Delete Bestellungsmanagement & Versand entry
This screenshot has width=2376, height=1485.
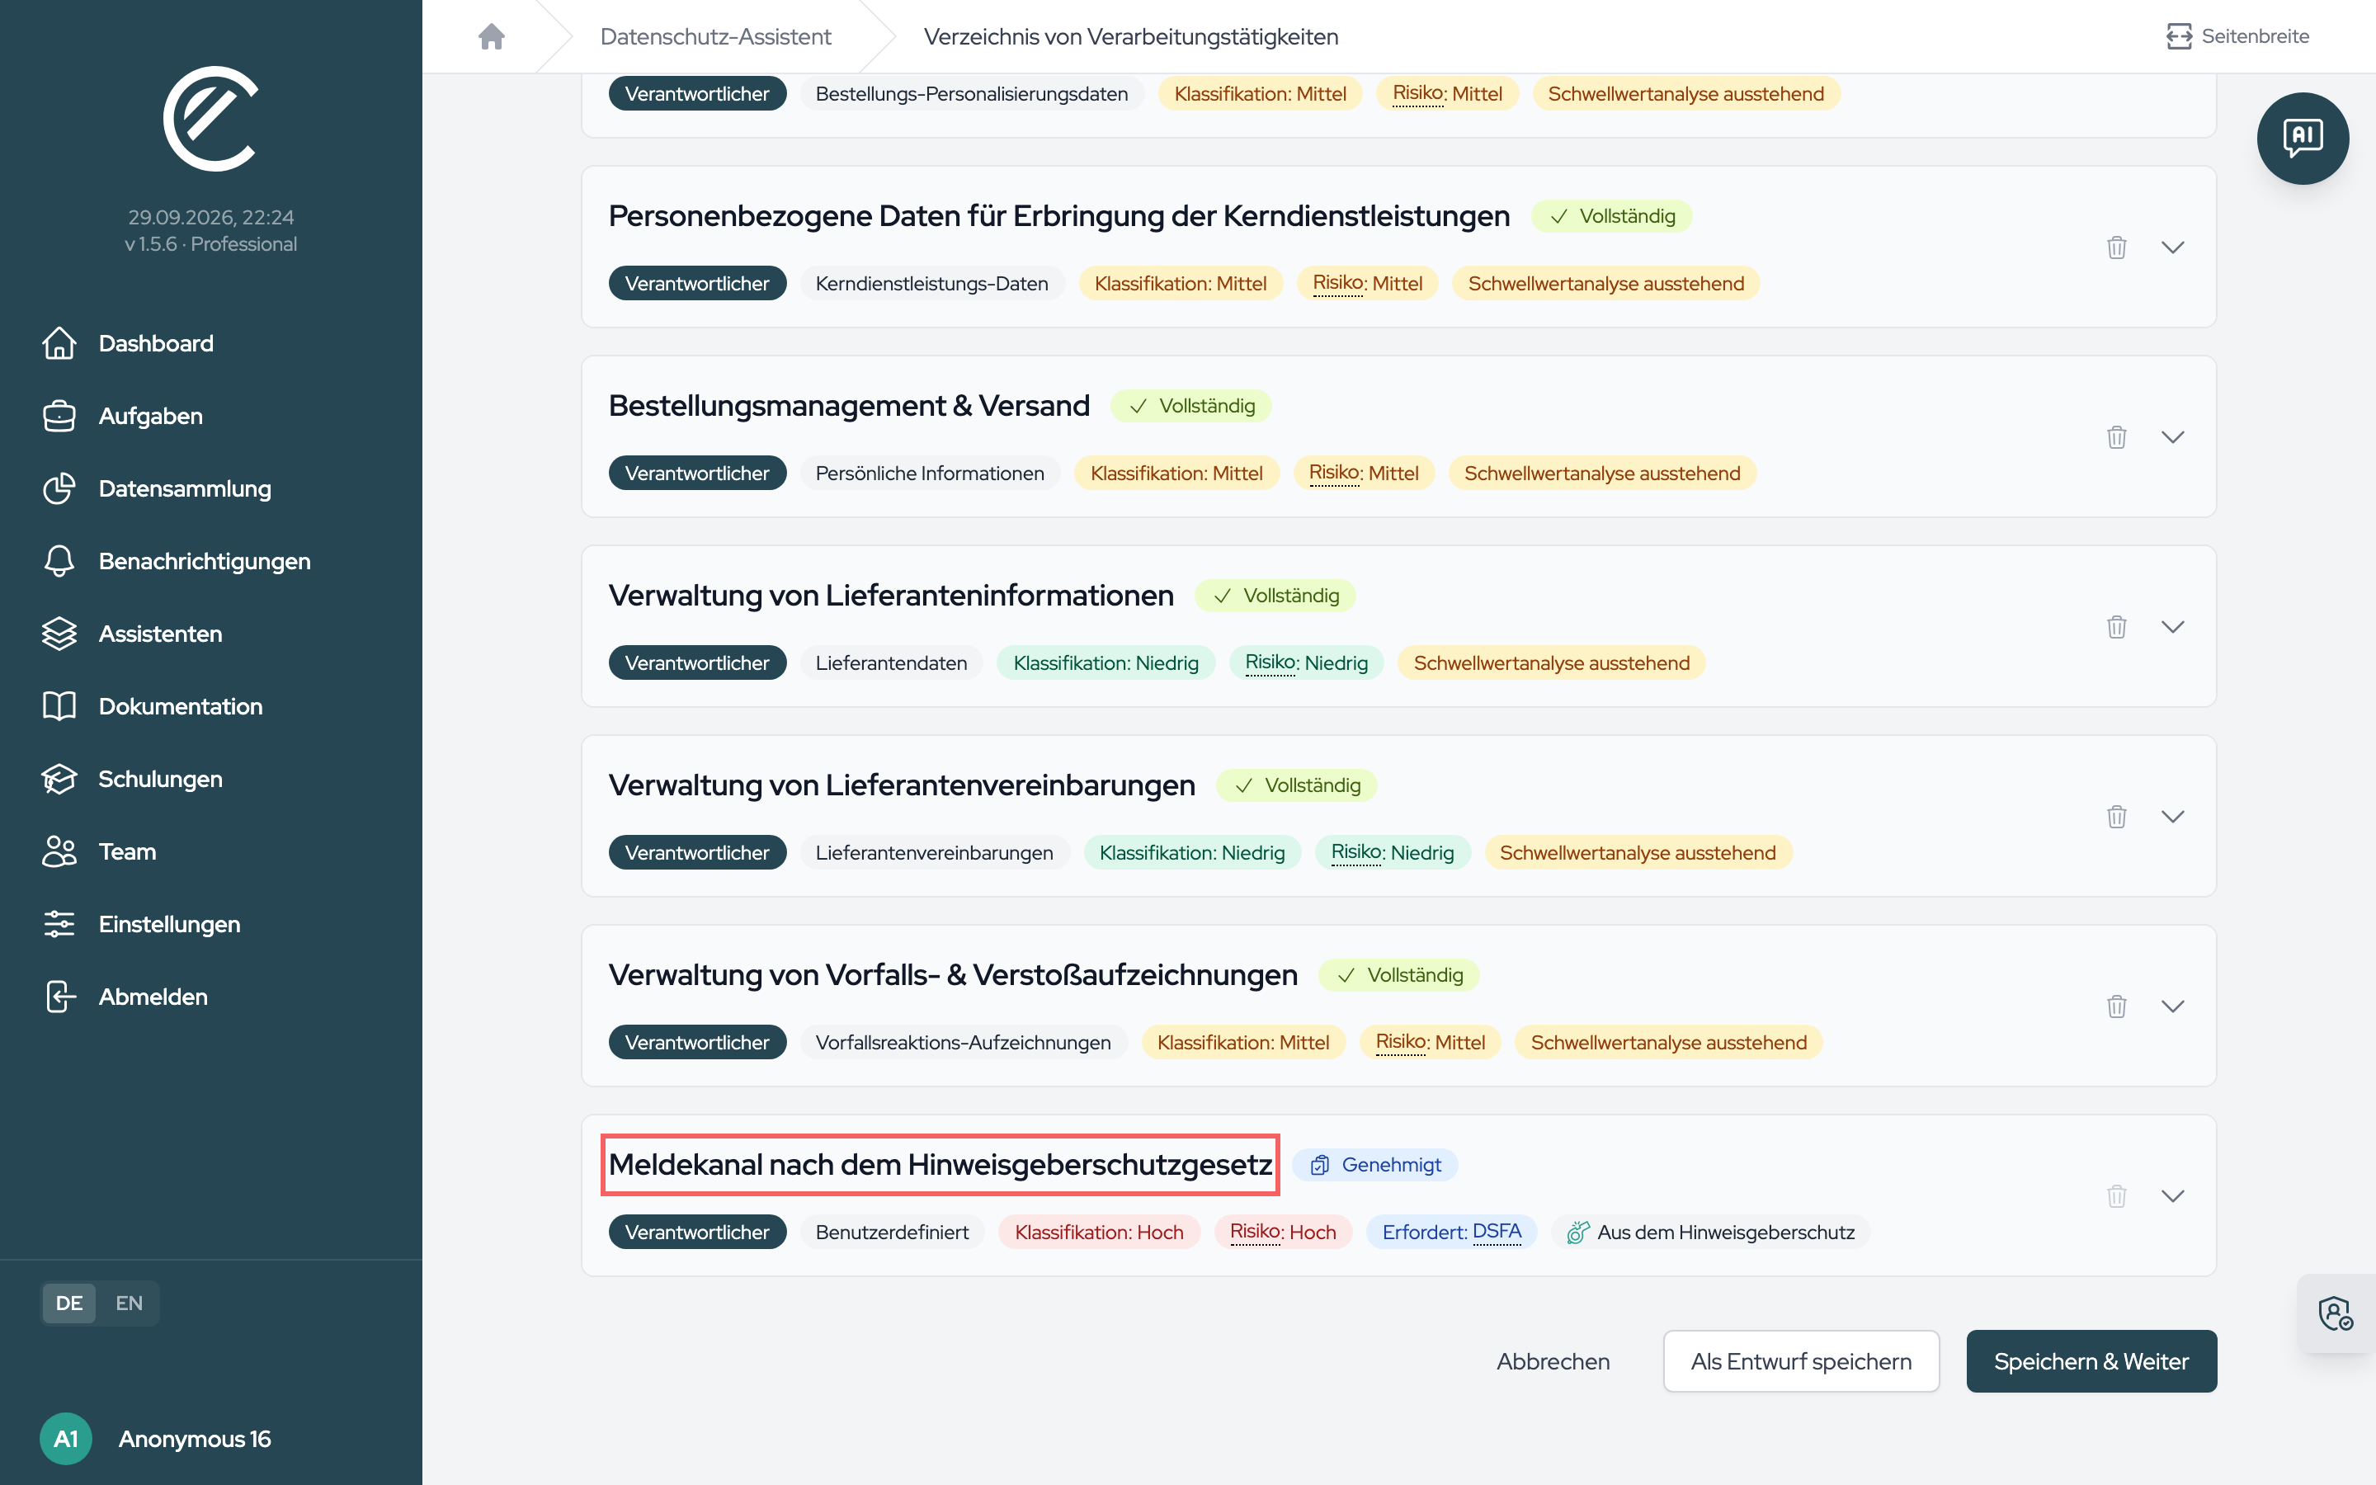[2116, 436]
